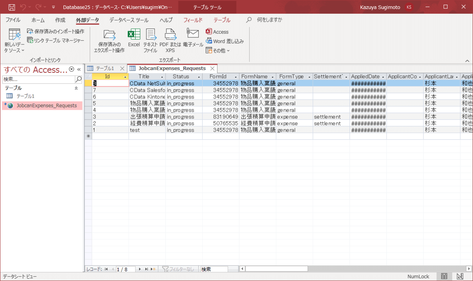Open the Status column filter dropdown
The width and height of the screenshot is (473, 281).
coord(199,77)
